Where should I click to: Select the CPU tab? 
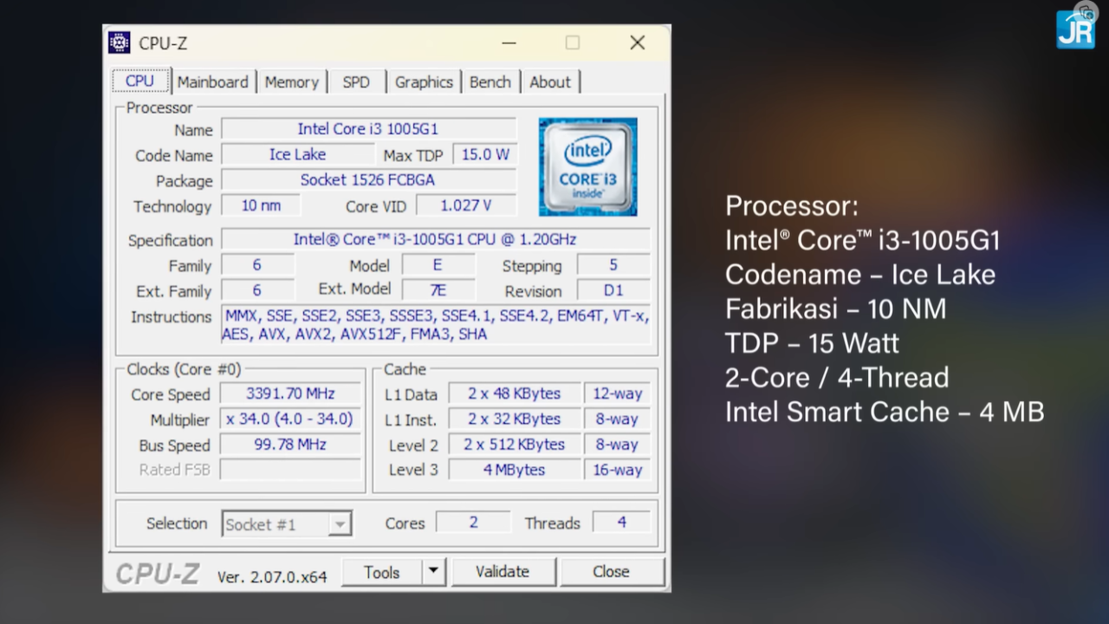click(140, 81)
